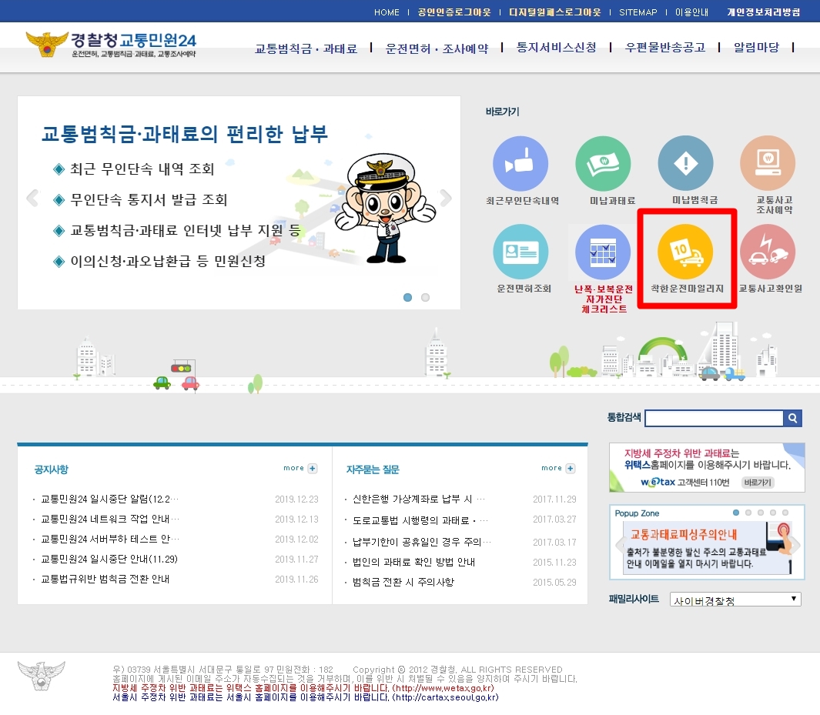
Task: Click footer wetax.go.kr URL text
Action: click(443, 688)
